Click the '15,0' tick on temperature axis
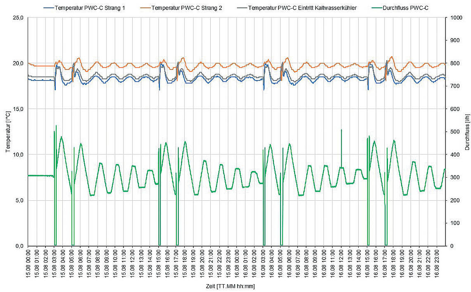Screen dimensions: 471x292 pos(19,109)
